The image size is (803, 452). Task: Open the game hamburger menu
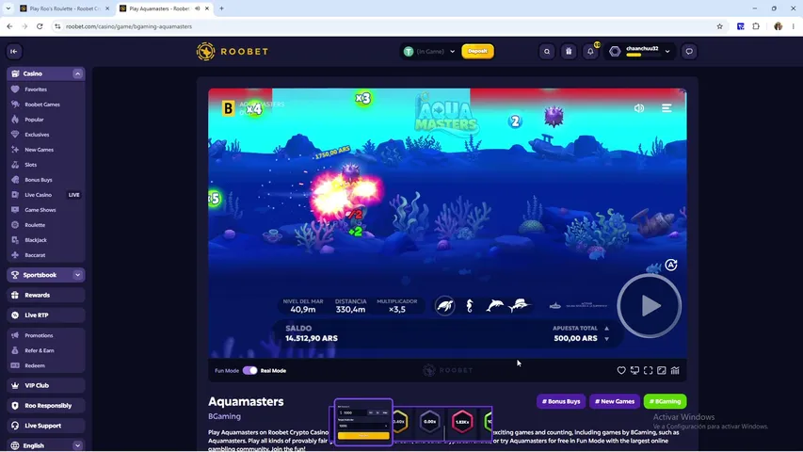click(x=666, y=108)
